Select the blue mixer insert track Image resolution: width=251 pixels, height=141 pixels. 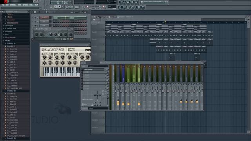[x=123, y=74]
